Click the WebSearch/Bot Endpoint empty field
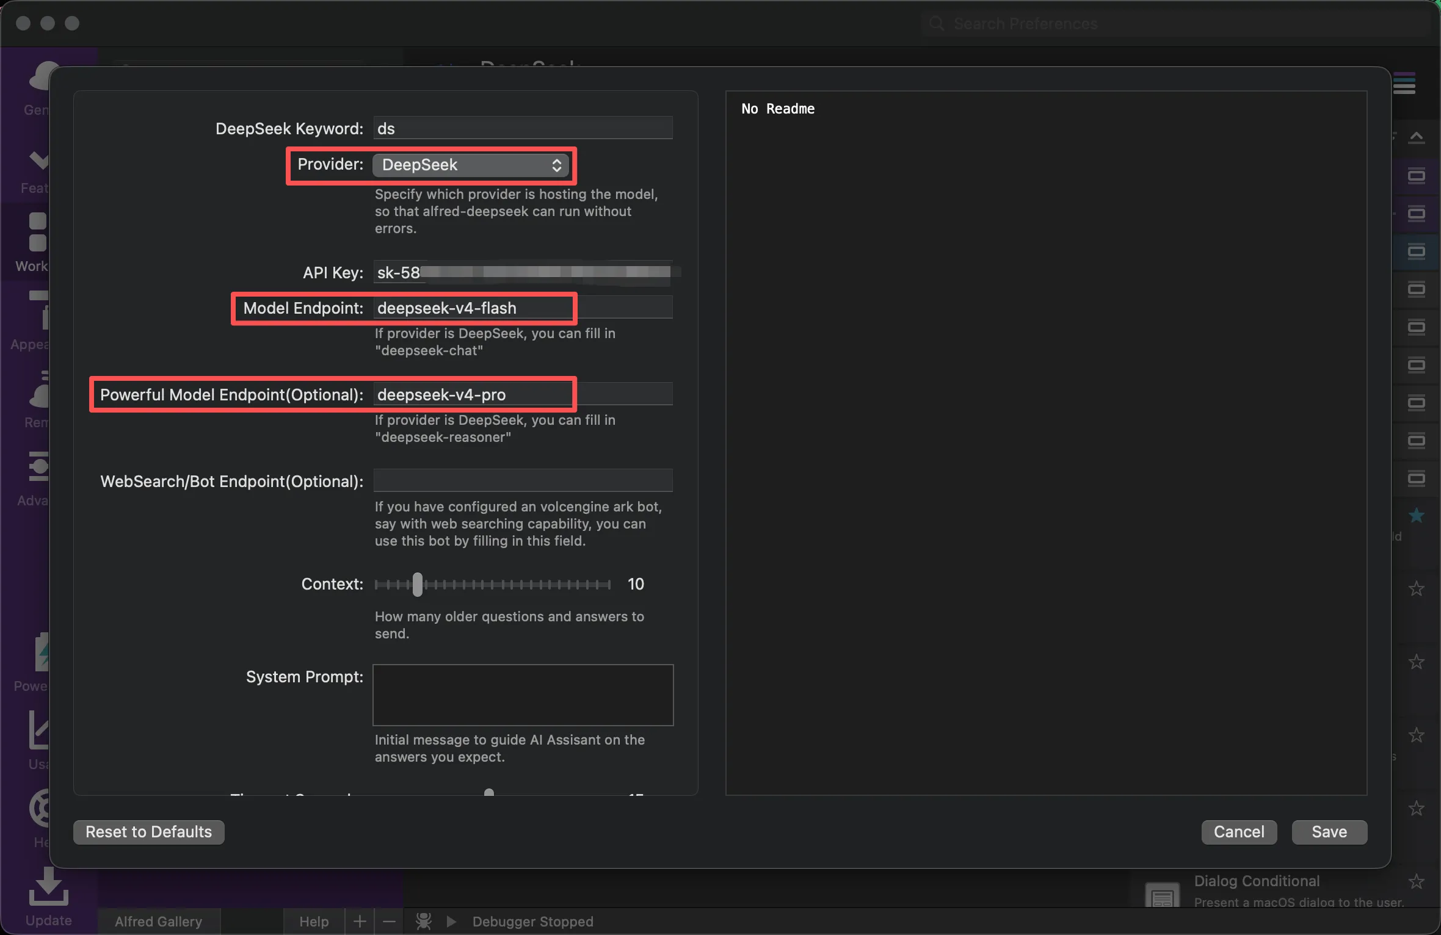Viewport: 1441px width, 935px height. coord(523,480)
